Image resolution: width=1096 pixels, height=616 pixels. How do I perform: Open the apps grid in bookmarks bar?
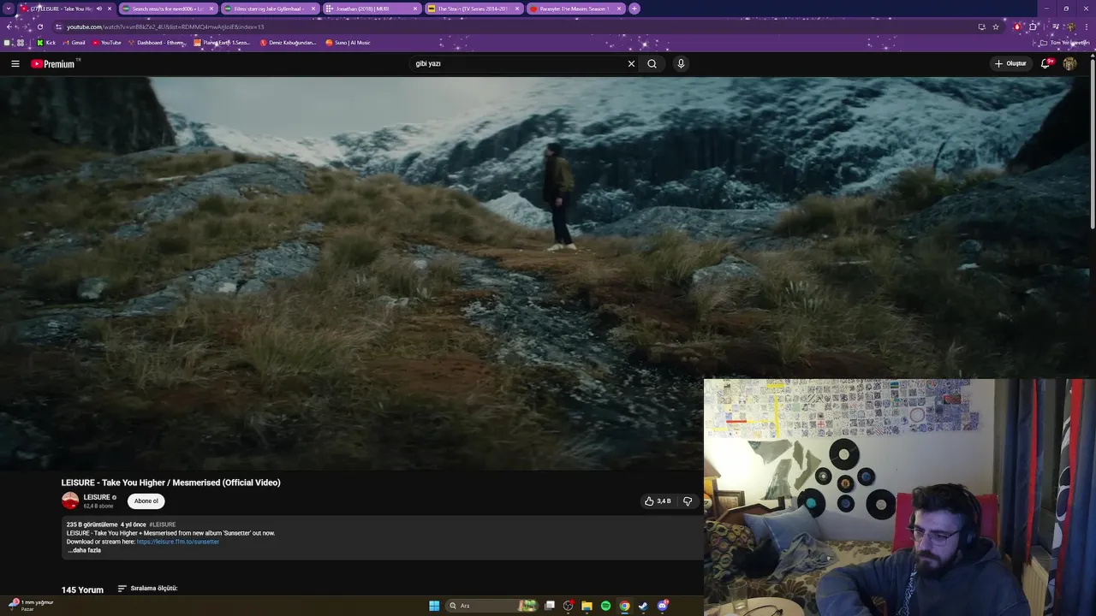click(x=21, y=43)
